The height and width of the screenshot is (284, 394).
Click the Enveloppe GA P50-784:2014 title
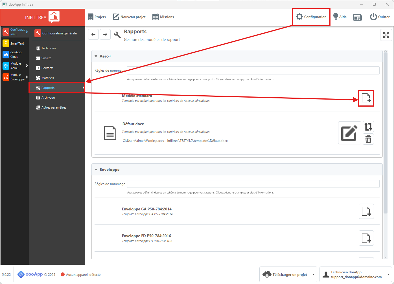pos(147,209)
